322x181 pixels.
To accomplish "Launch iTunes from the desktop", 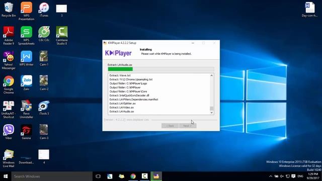I will pyautogui.click(x=44, y=10).
